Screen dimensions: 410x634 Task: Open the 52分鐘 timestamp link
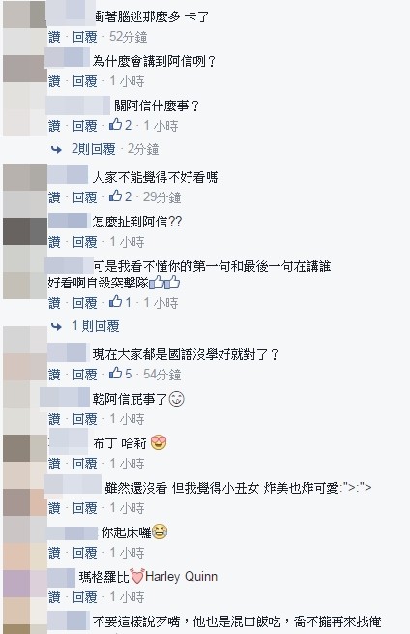[x=128, y=37]
